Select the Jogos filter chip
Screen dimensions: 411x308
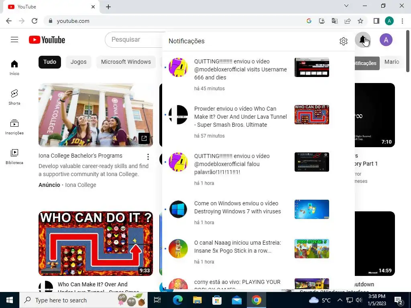click(x=78, y=62)
